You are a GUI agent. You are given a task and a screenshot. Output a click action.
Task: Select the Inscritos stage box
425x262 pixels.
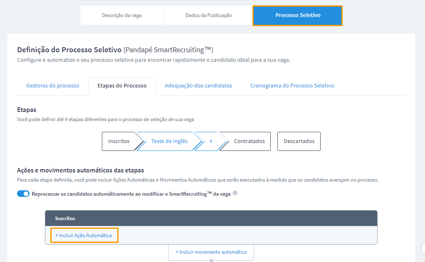(x=119, y=141)
